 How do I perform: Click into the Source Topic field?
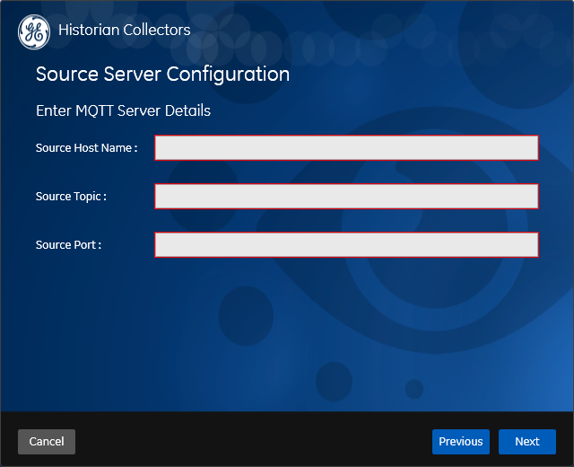(346, 196)
